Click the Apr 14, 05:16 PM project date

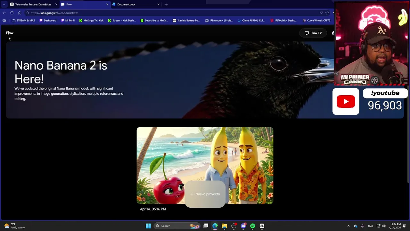[x=153, y=209]
